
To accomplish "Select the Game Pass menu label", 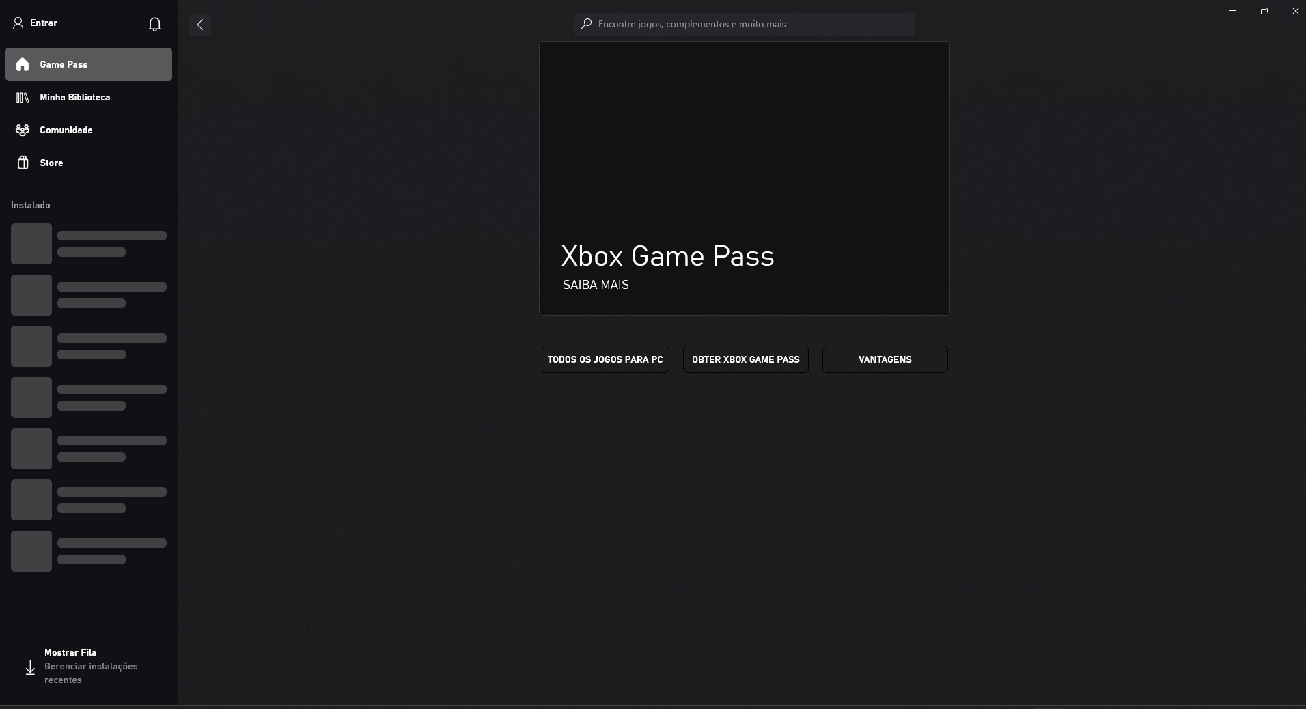I will (64, 64).
